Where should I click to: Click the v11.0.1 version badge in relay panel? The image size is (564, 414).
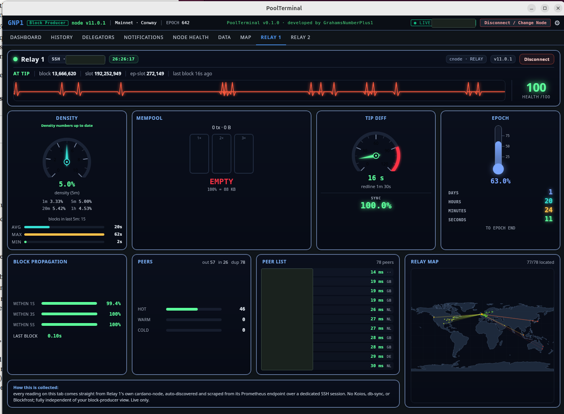[503, 59]
